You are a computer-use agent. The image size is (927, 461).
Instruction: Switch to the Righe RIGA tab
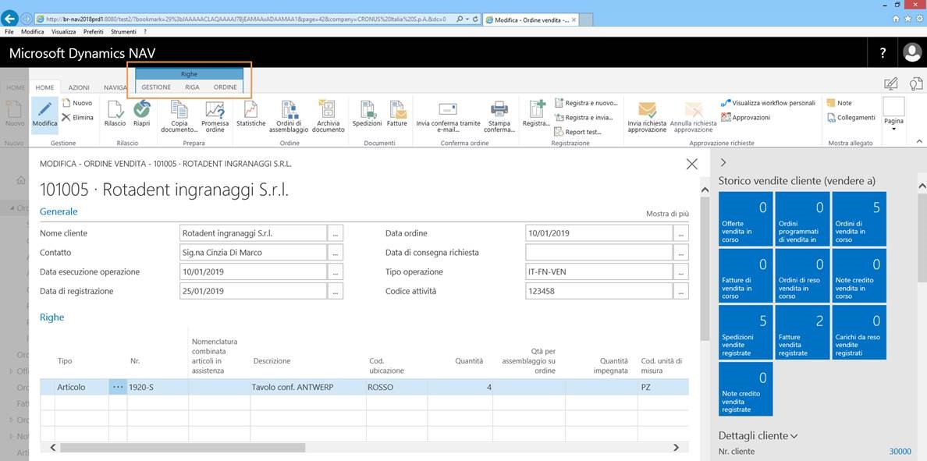192,87
